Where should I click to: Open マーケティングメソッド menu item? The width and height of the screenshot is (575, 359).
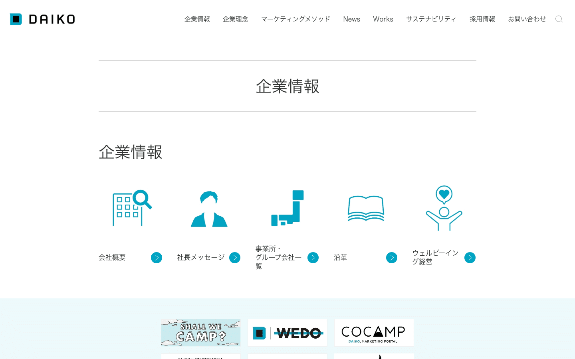click(x=295, y=19)
